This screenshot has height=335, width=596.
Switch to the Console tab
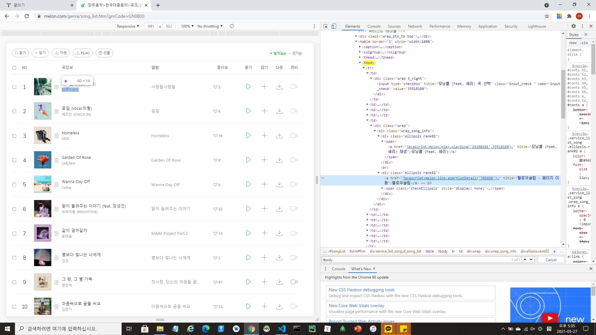374,26
